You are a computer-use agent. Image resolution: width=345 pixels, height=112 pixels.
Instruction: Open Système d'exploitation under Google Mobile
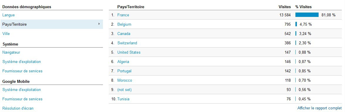pos(22,90)
